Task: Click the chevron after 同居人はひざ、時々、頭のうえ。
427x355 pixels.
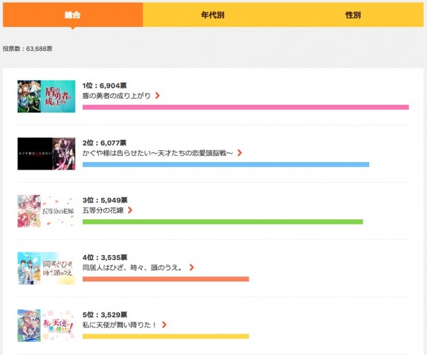Action: (191, 267)
